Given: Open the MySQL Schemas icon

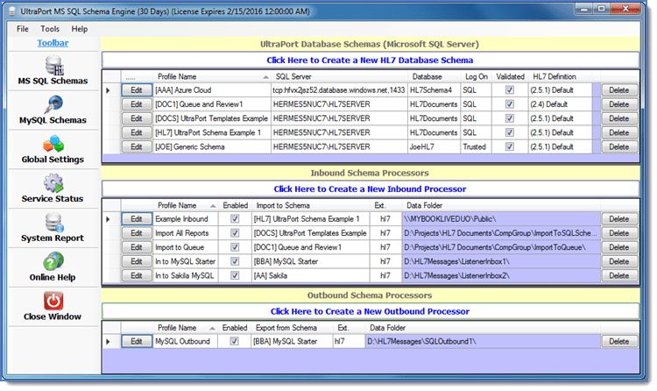Looking at the screenshot, I should 54,104.
